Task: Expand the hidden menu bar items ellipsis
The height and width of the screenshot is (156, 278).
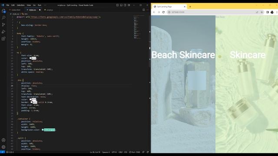Action: (x=45, y=5)
